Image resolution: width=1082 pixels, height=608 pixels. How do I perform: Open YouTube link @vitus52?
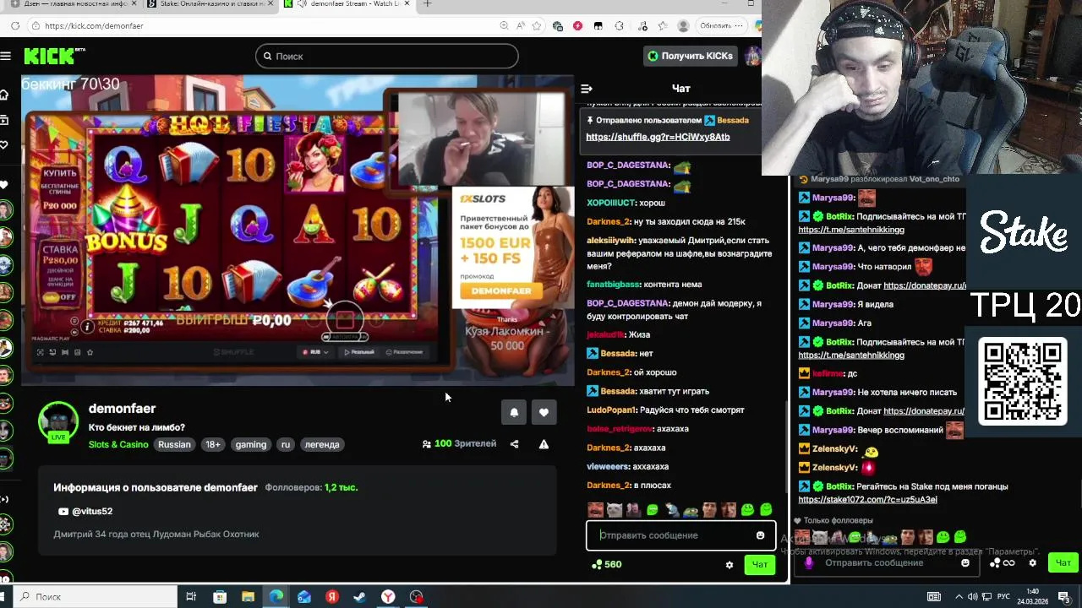85,511
